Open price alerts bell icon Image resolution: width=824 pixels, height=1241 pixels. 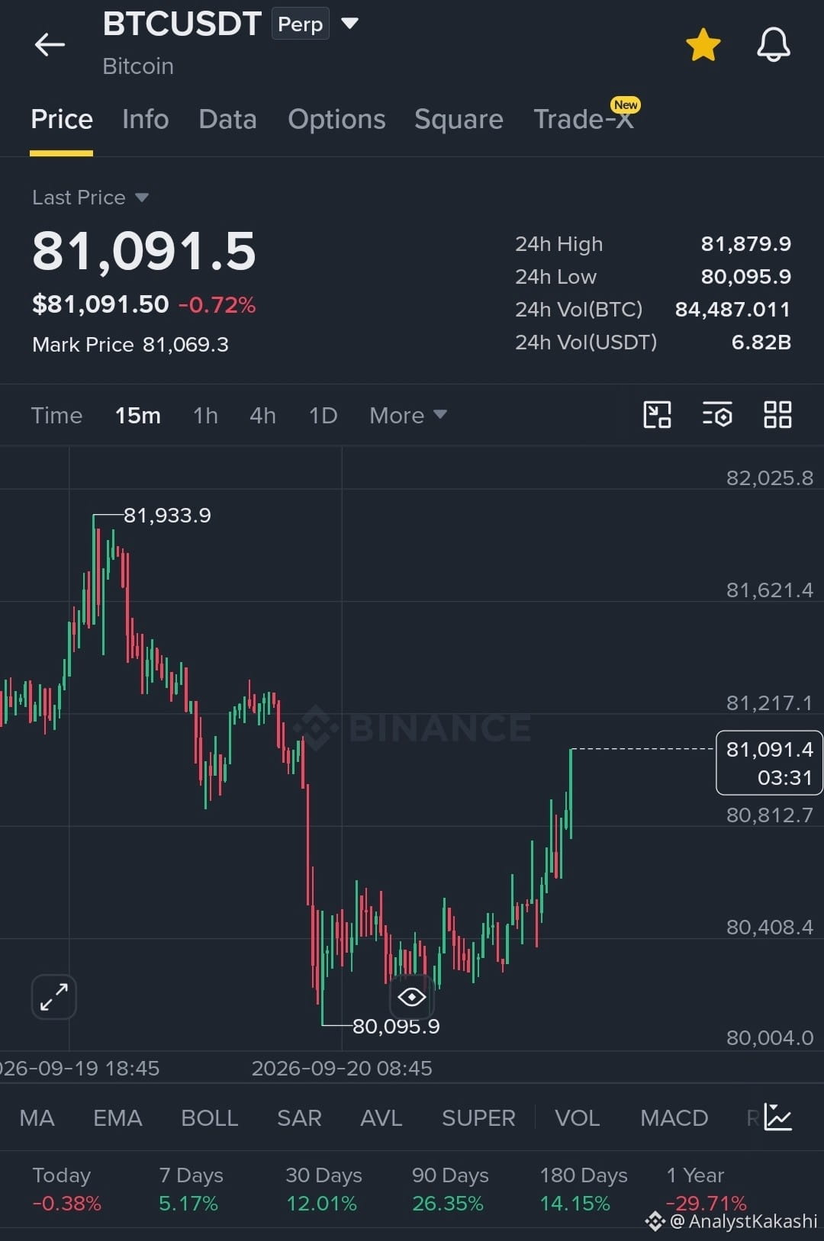(x=773, y=44)
